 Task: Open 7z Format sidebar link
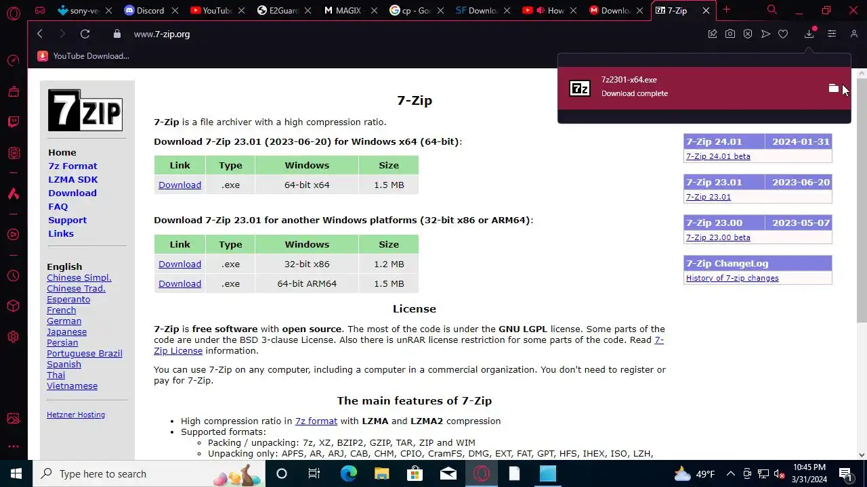(72, 166)
